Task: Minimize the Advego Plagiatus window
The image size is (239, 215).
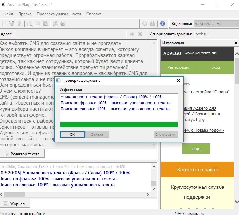Action: (x=203, y=4)
